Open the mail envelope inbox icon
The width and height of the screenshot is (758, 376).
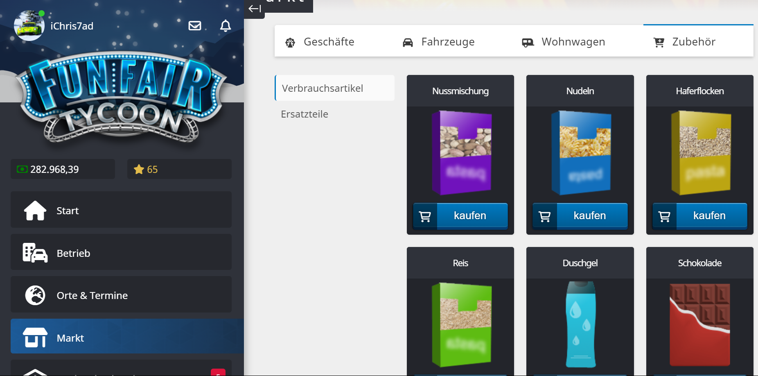195,26
